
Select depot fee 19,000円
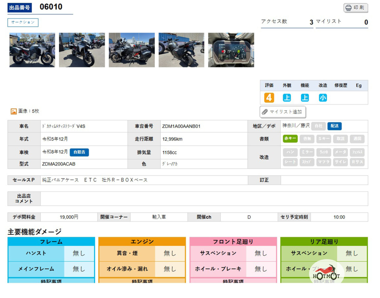[69, 217]
